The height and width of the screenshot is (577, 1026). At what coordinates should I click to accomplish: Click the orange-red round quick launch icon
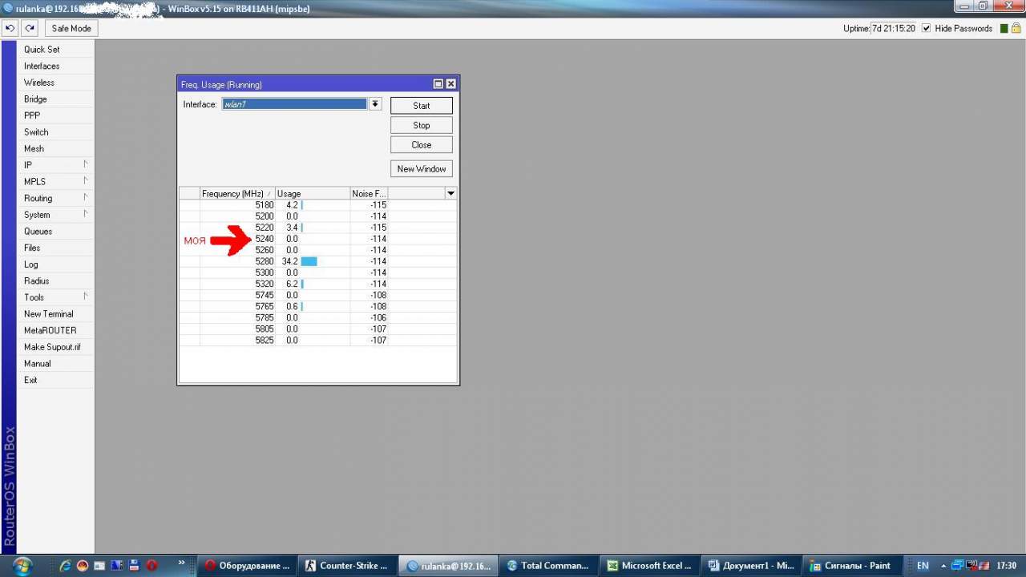pyautogui.click(x=82, y=566)
